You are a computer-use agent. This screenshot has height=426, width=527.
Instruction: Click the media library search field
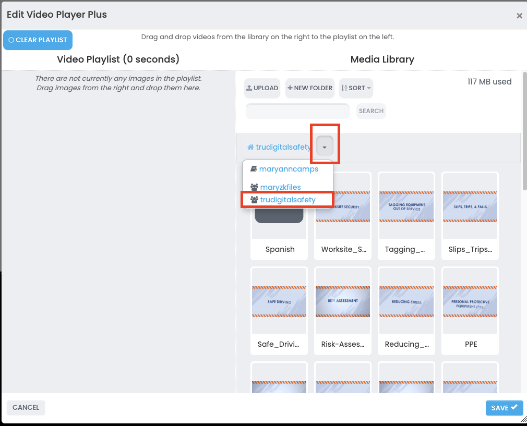[297, 111]
